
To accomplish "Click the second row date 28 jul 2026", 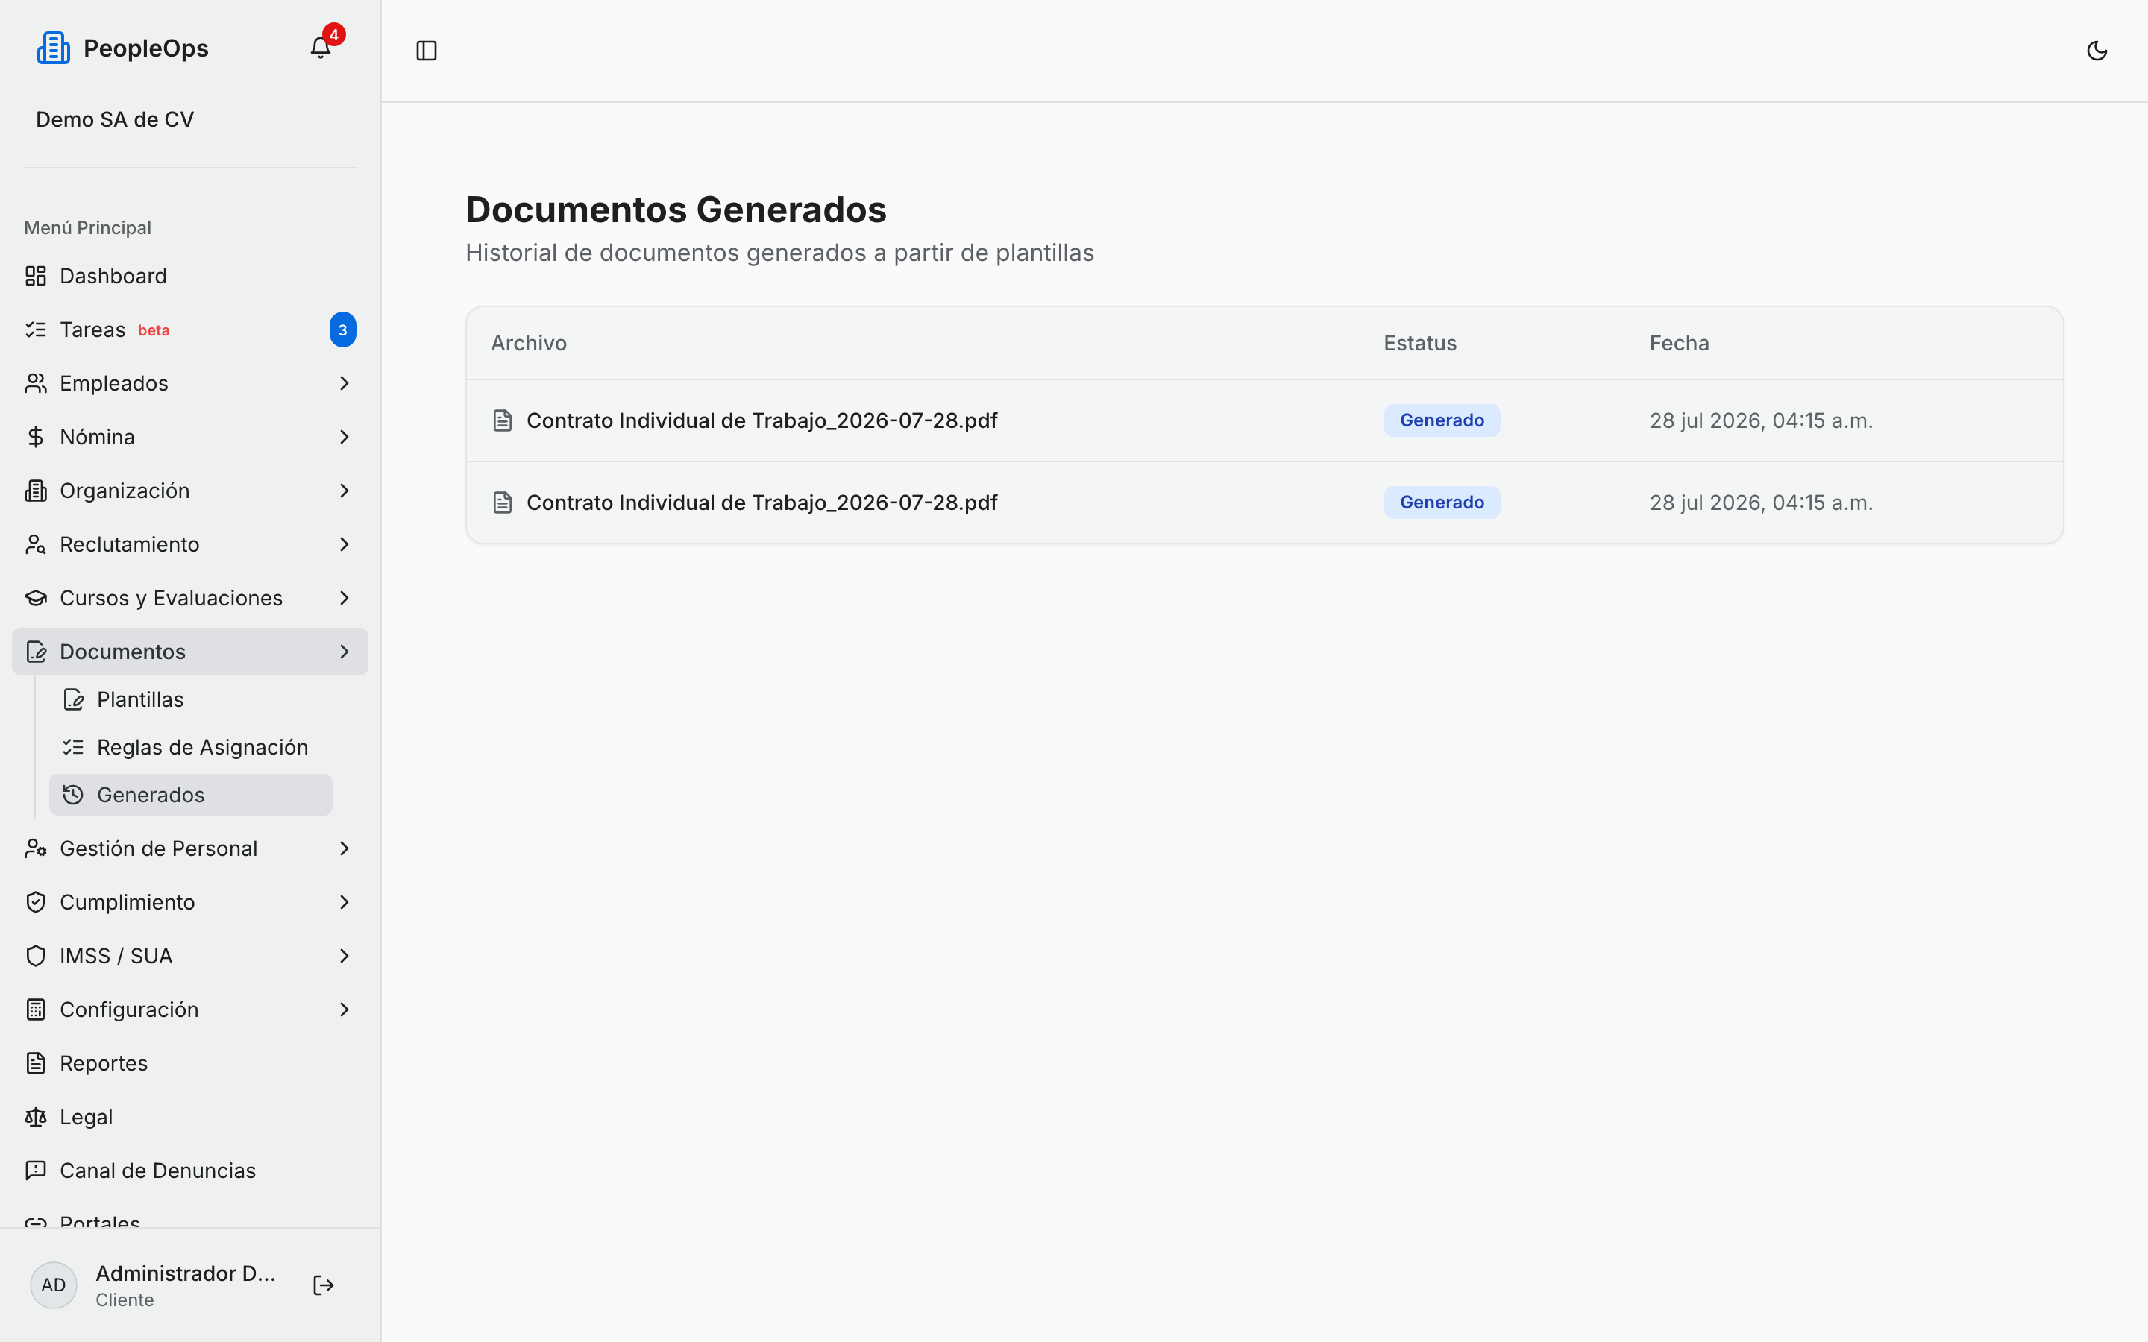I will click(x=1761, y=503).
